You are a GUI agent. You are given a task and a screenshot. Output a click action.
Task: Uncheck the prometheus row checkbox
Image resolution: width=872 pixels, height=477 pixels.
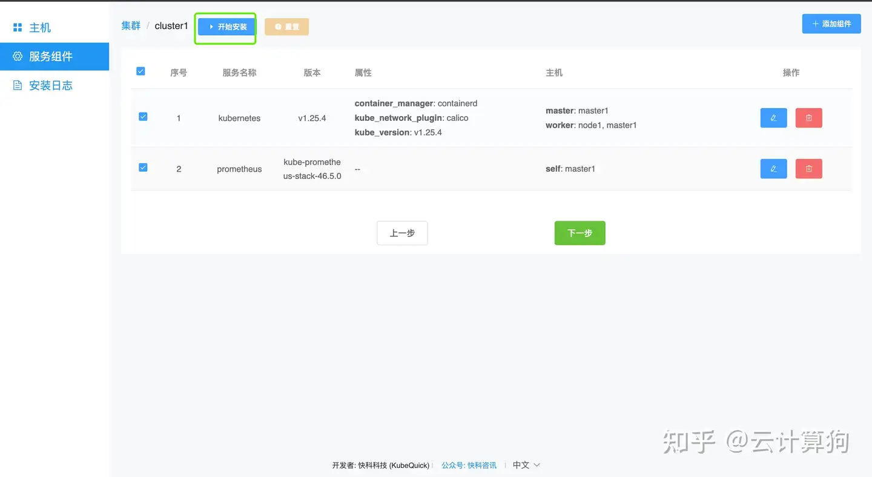click(x=143, y=167)
